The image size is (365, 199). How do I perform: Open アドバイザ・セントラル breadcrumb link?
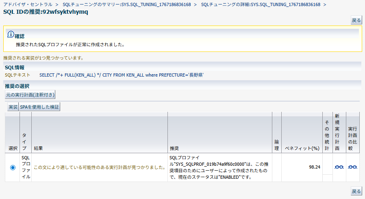(27, 4)
